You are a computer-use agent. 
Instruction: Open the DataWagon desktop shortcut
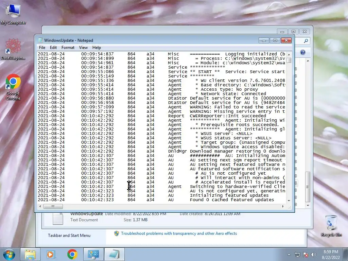[x=13, y=49]
